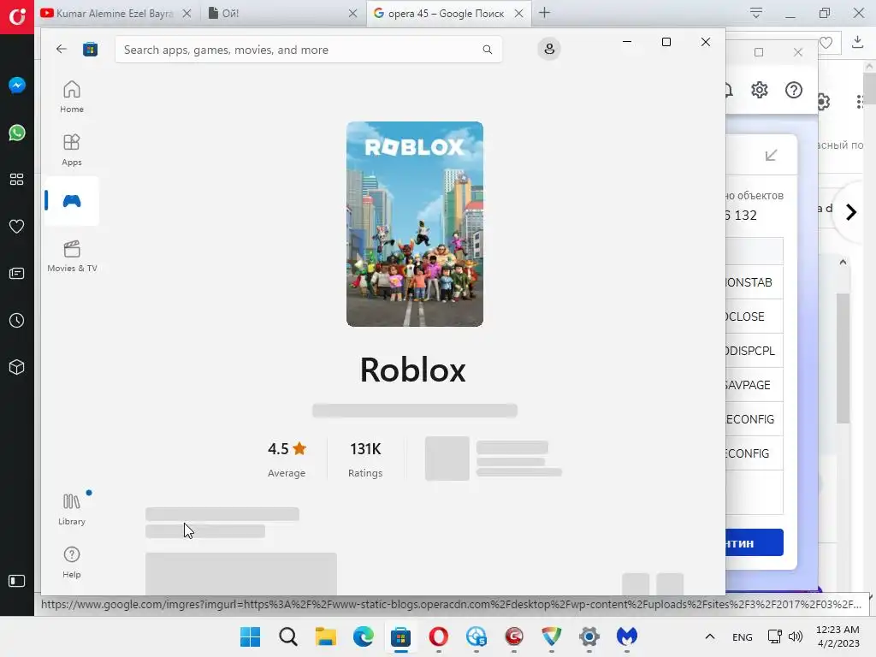
Task: Click the 4.5 Average rating
Action: [x=287, y=459]
